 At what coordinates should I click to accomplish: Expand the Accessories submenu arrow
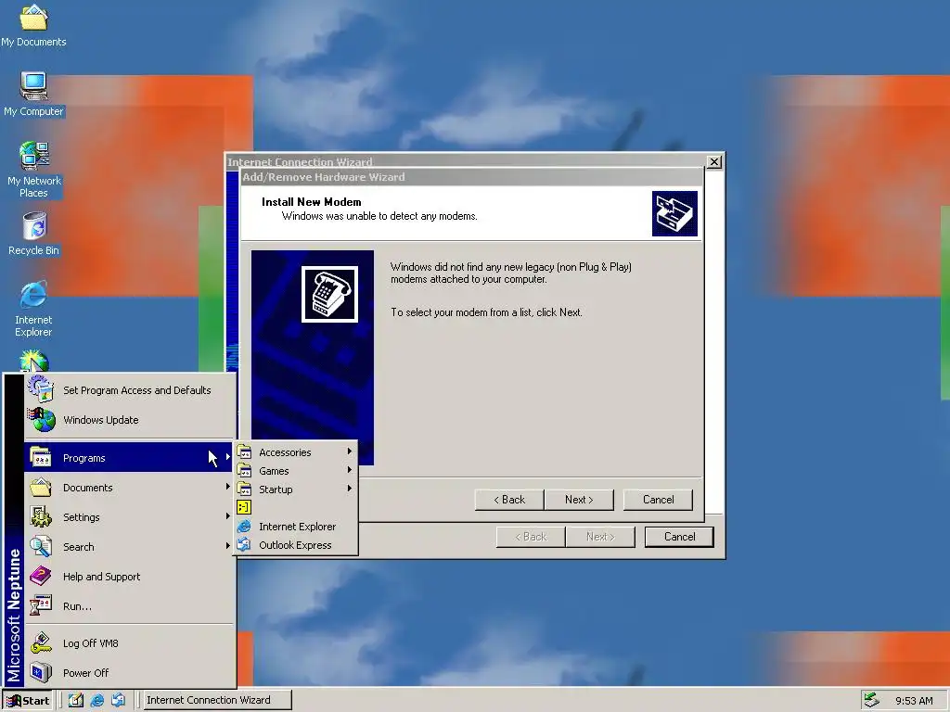(350, 451)
